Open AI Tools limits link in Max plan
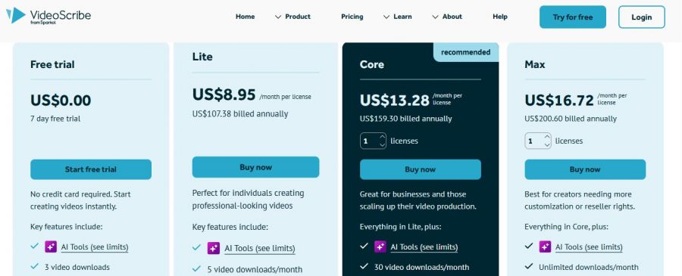Image resolution: width=682 pixels, height=276 pixels. [x=589, y=247]
